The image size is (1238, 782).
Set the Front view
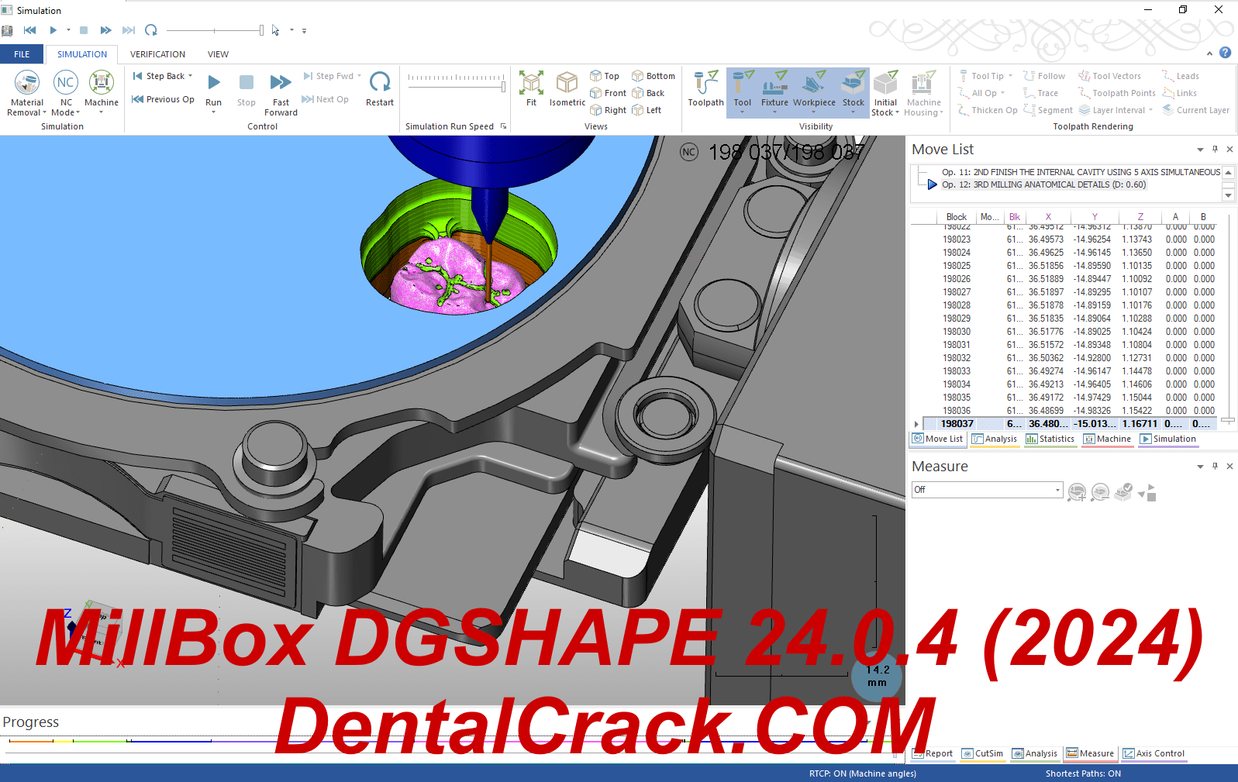[608, 93]
